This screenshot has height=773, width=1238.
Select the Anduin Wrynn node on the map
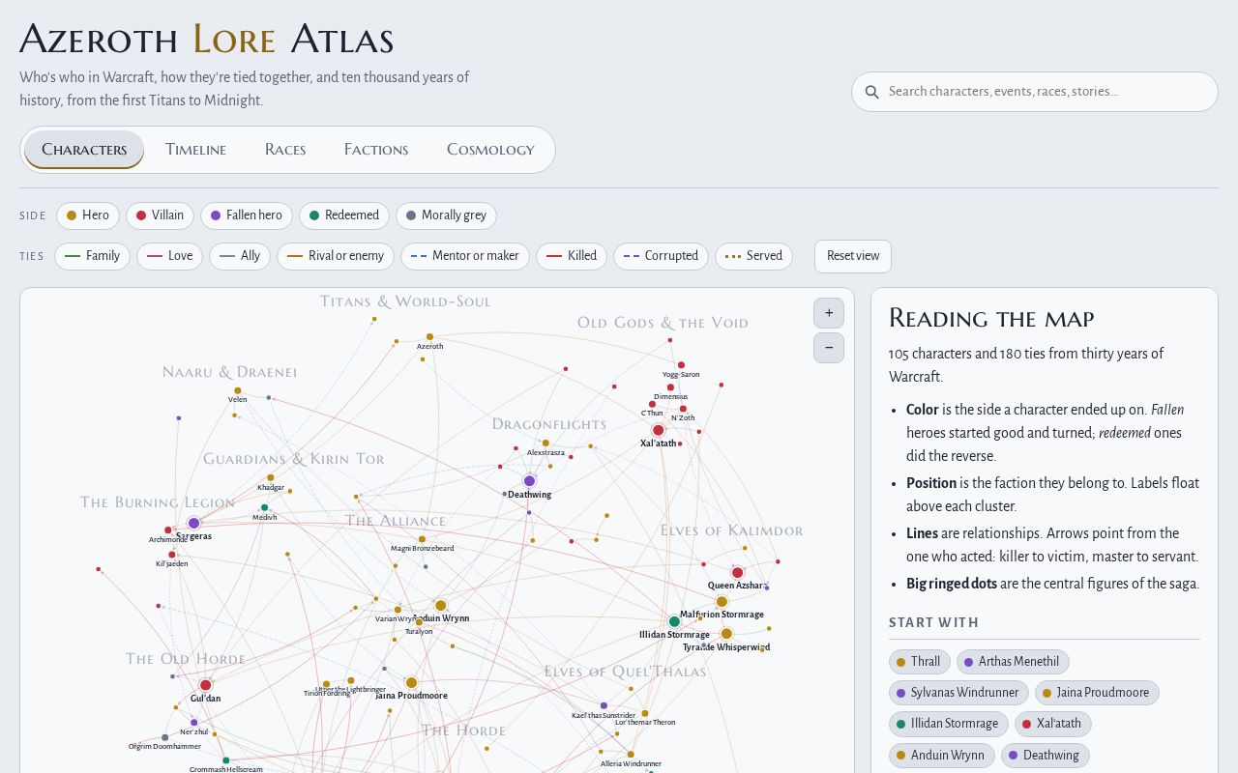tap(441, 606)
